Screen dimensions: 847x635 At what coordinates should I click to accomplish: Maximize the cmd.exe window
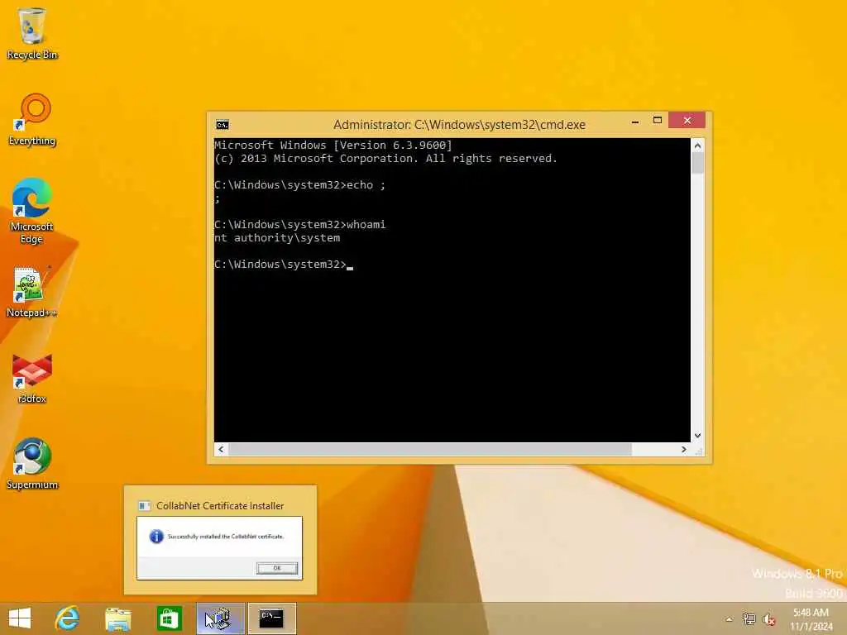point(658,121)
